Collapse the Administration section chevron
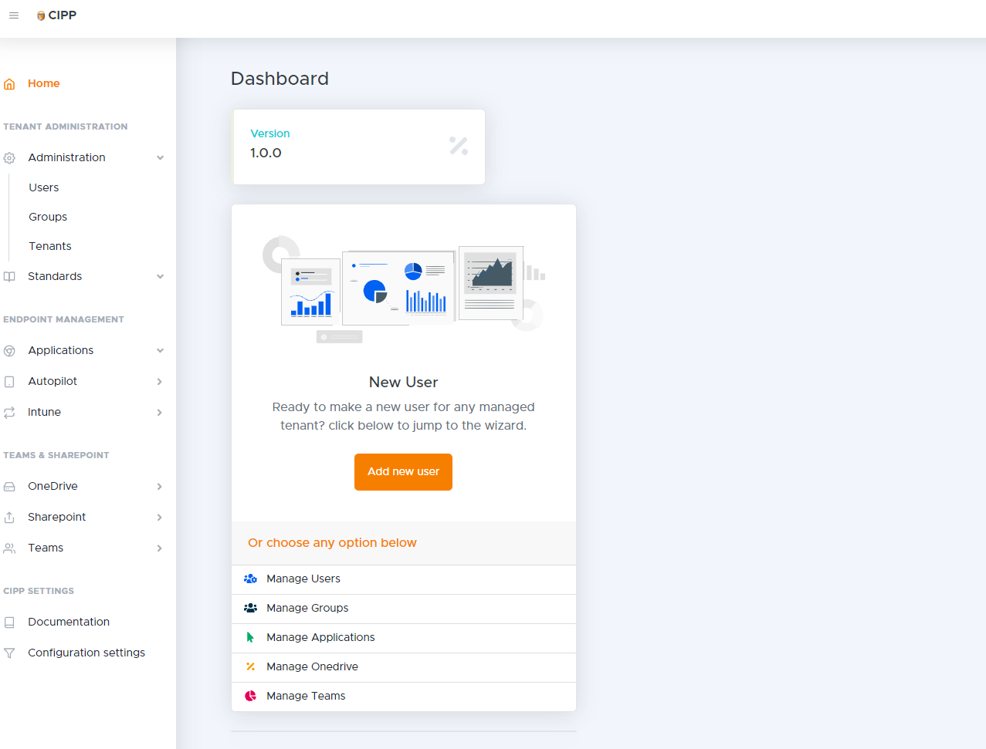 [x=160, y=158]
